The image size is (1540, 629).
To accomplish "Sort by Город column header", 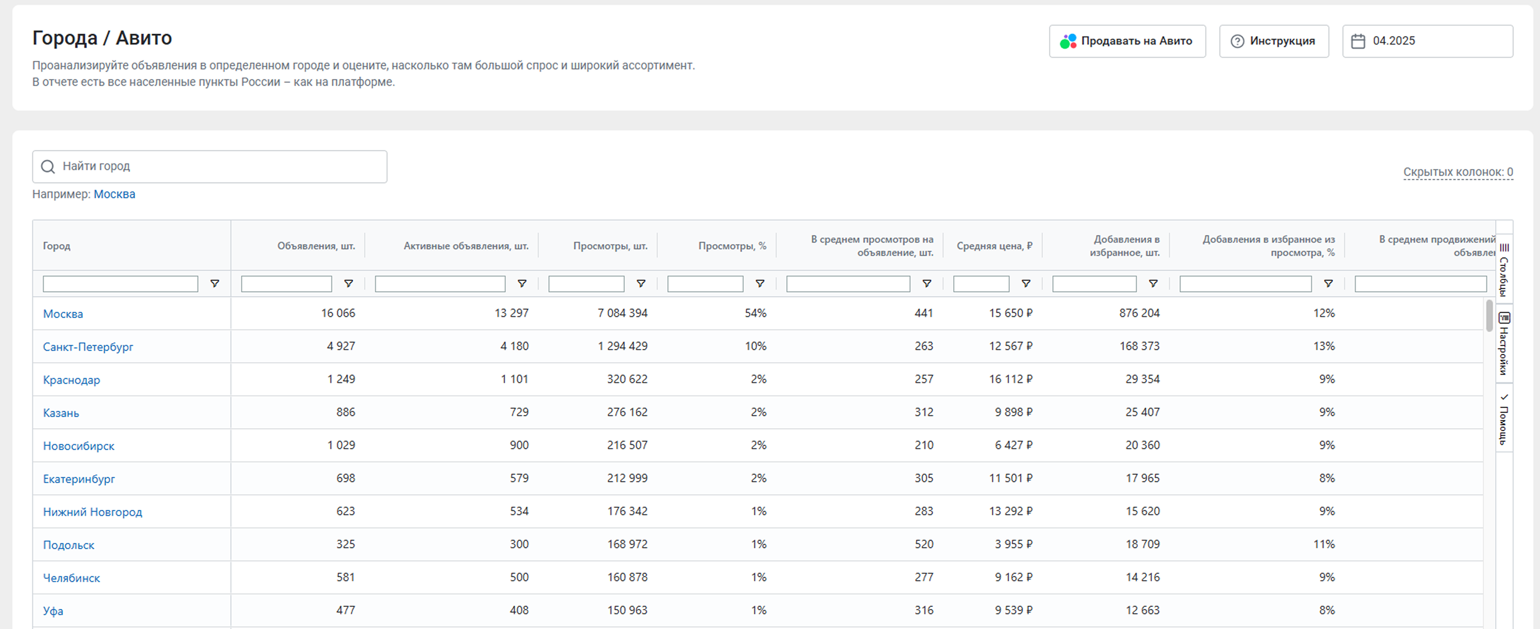I will point(57,246).
